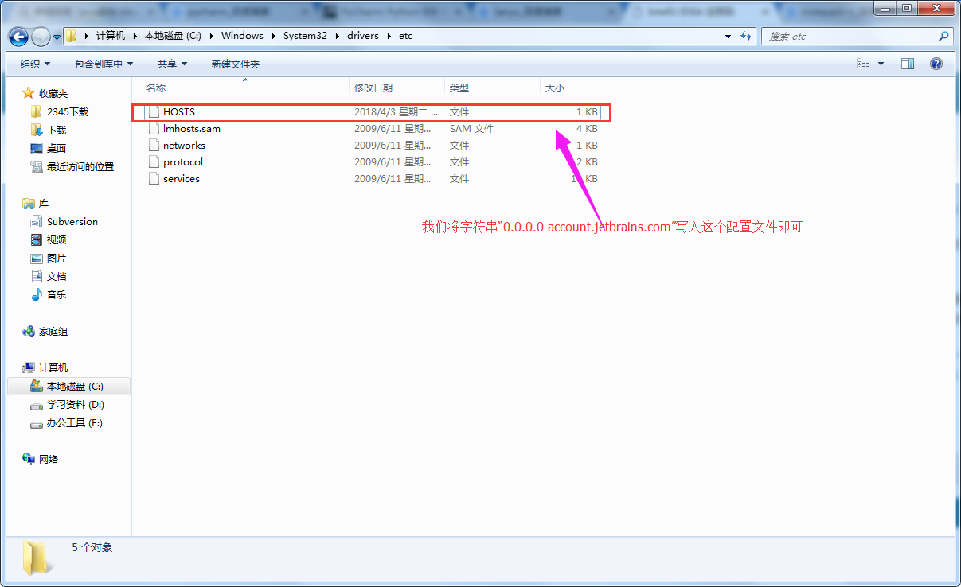
Task: Open 库 in navigation pane
Action: (44, 204)
